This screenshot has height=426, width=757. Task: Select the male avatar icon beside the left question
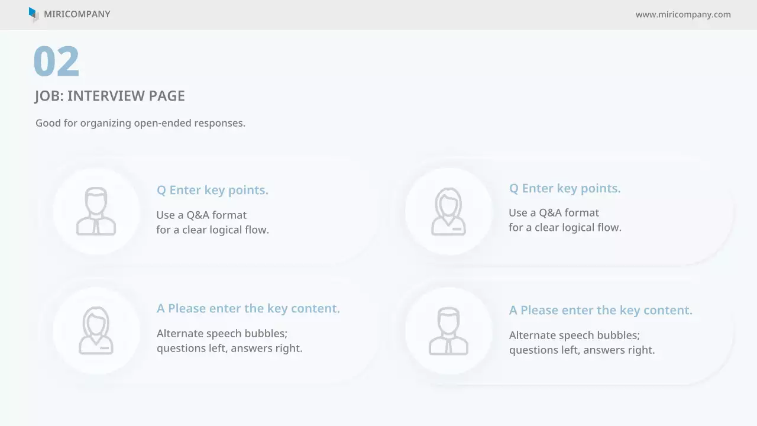pyautogui.click(x=96, y=212)
